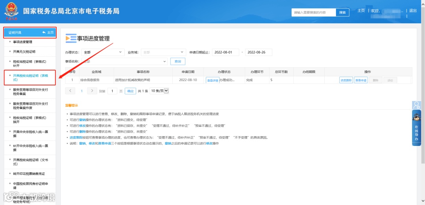Select 转开印花税票销售凭证
The image size is (425, 205).
[x=30, y=174]
